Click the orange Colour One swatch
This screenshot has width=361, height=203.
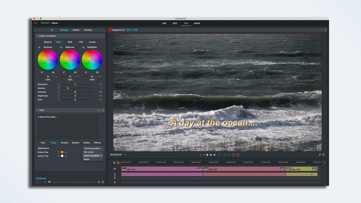pos(62,152)
